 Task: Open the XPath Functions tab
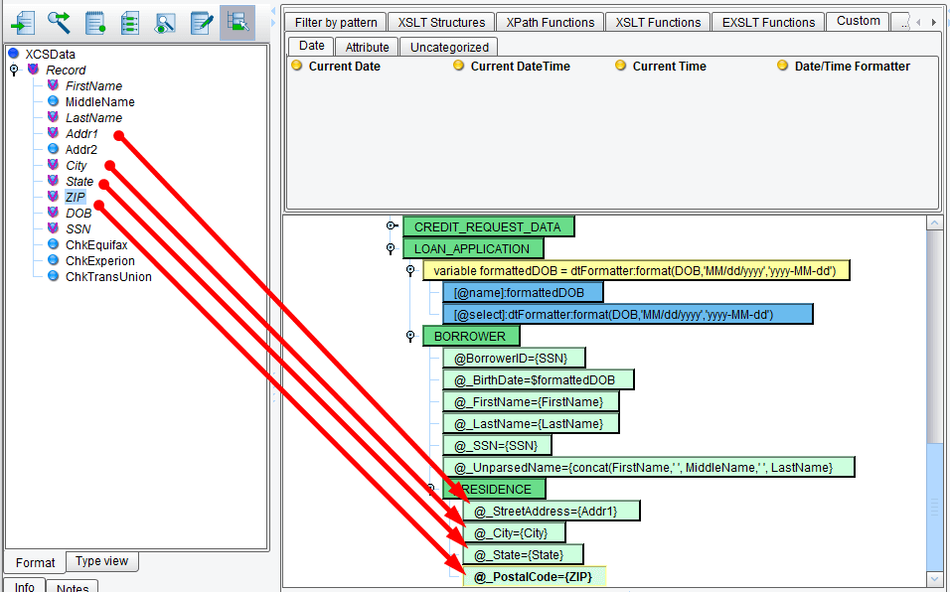pos(551,23)
